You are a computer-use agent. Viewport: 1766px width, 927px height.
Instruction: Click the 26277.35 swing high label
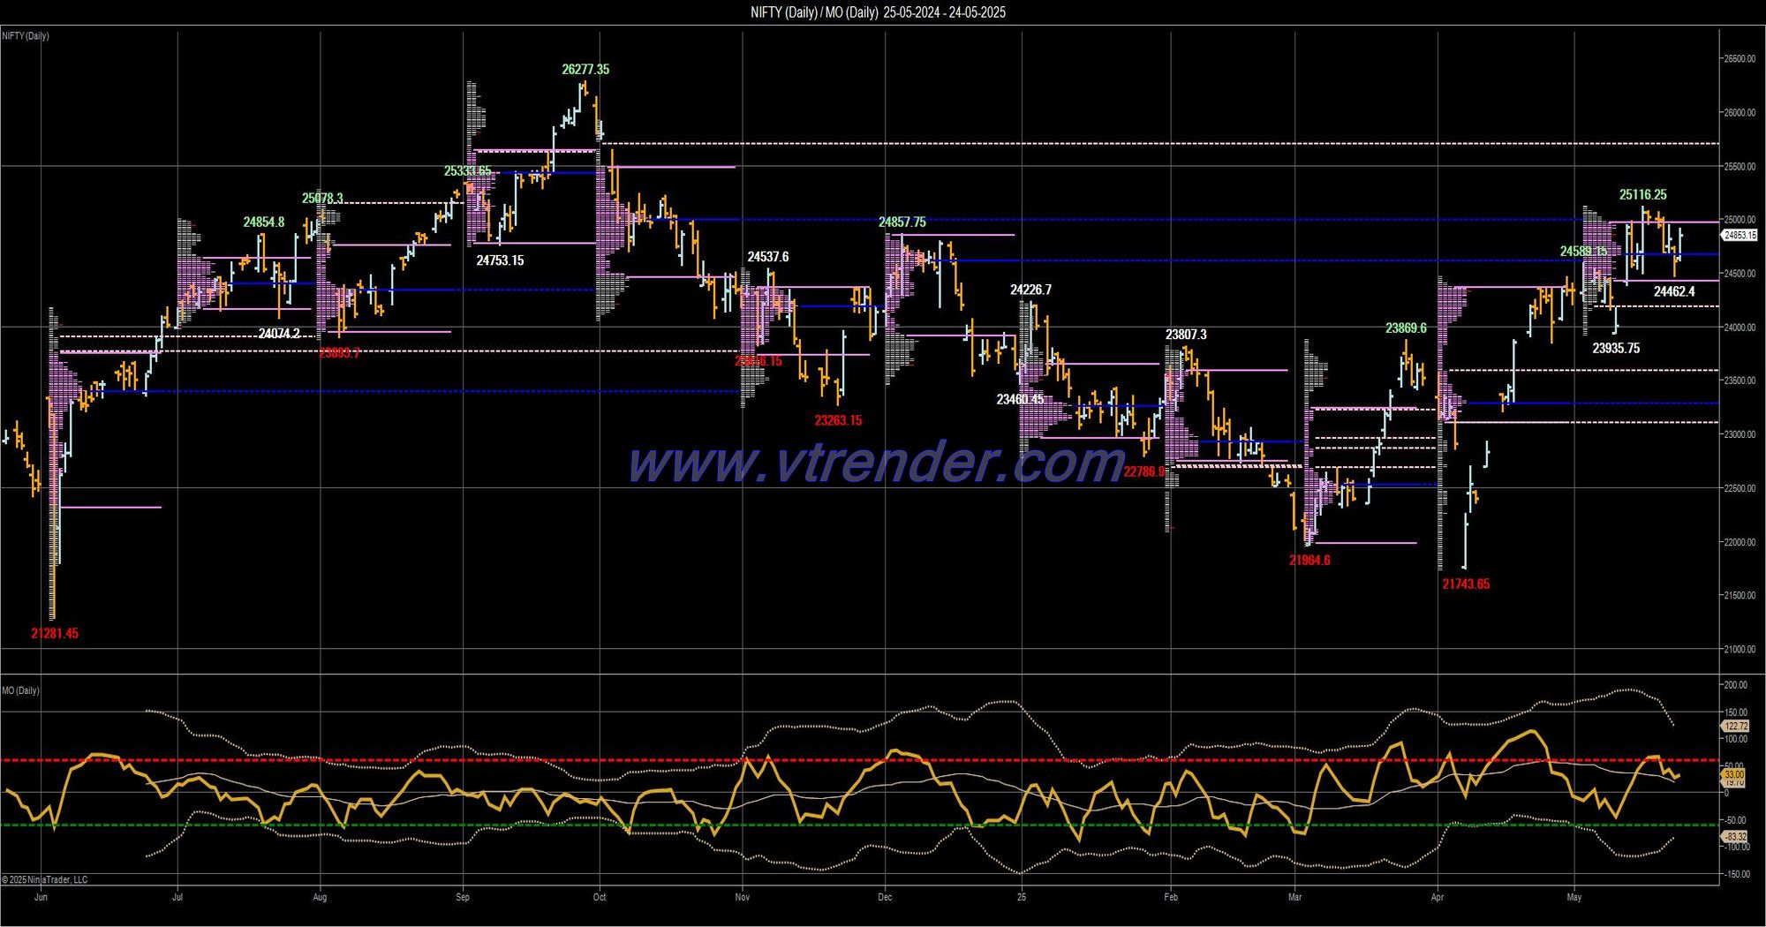[x=585, y=69]
